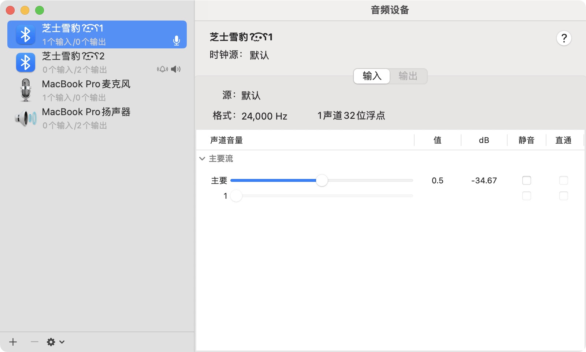Click the MacBook Pro扬声器 speaker icon
The width and height of the screenshot is (586, 352).
pos(25,118)
